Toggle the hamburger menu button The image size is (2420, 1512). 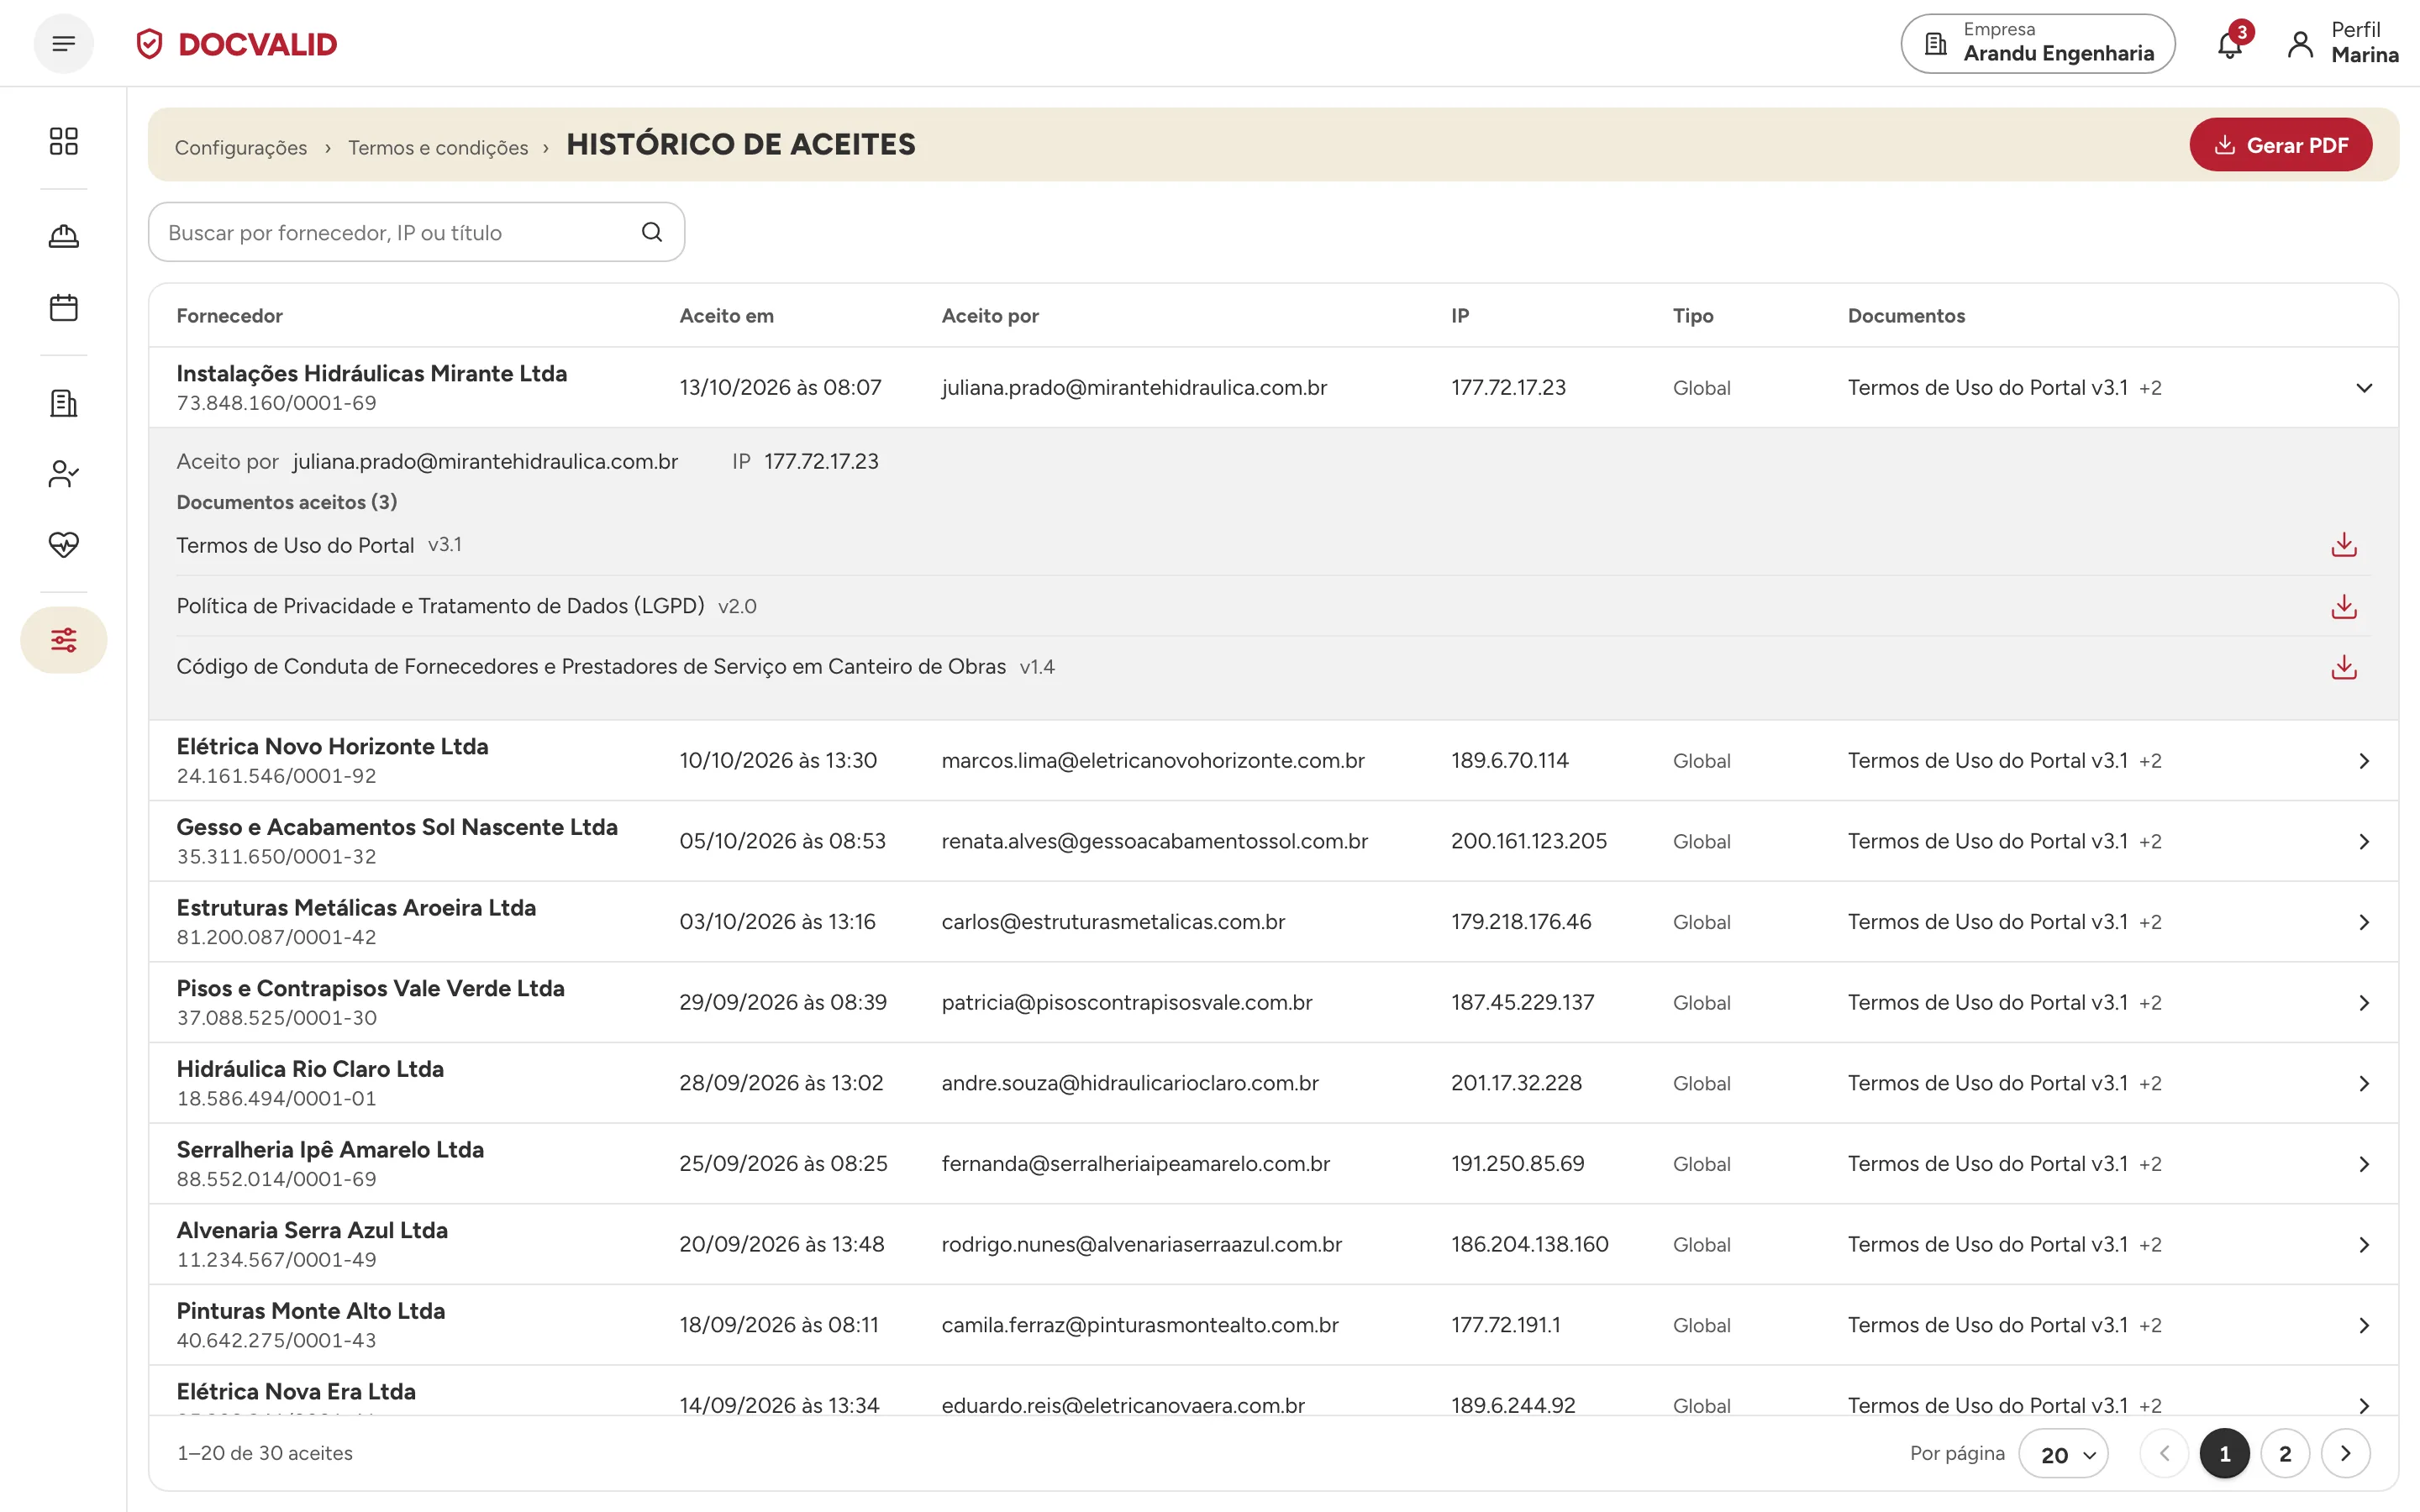click(64, 44)
